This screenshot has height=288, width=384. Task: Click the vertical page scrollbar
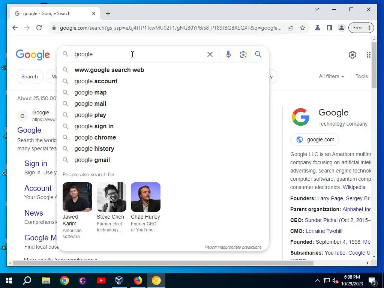374,65
